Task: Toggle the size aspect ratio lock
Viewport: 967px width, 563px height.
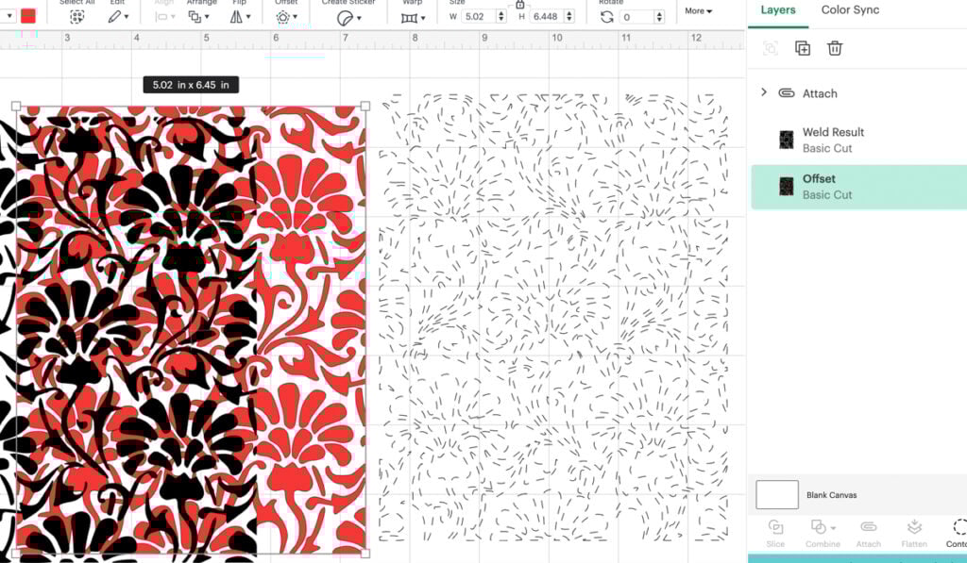Action: (521, 5)
